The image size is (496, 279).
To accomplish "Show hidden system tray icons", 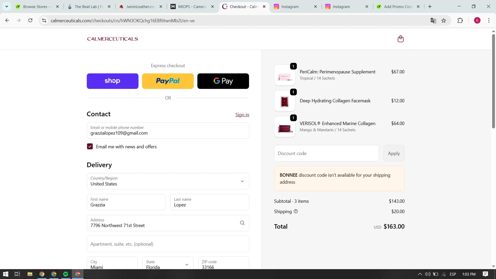I will pyautogui.click(x=420, y=274).
